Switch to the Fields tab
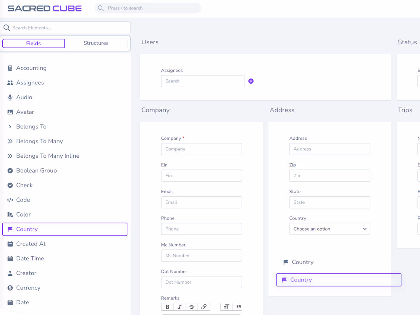 coord(34,43)
